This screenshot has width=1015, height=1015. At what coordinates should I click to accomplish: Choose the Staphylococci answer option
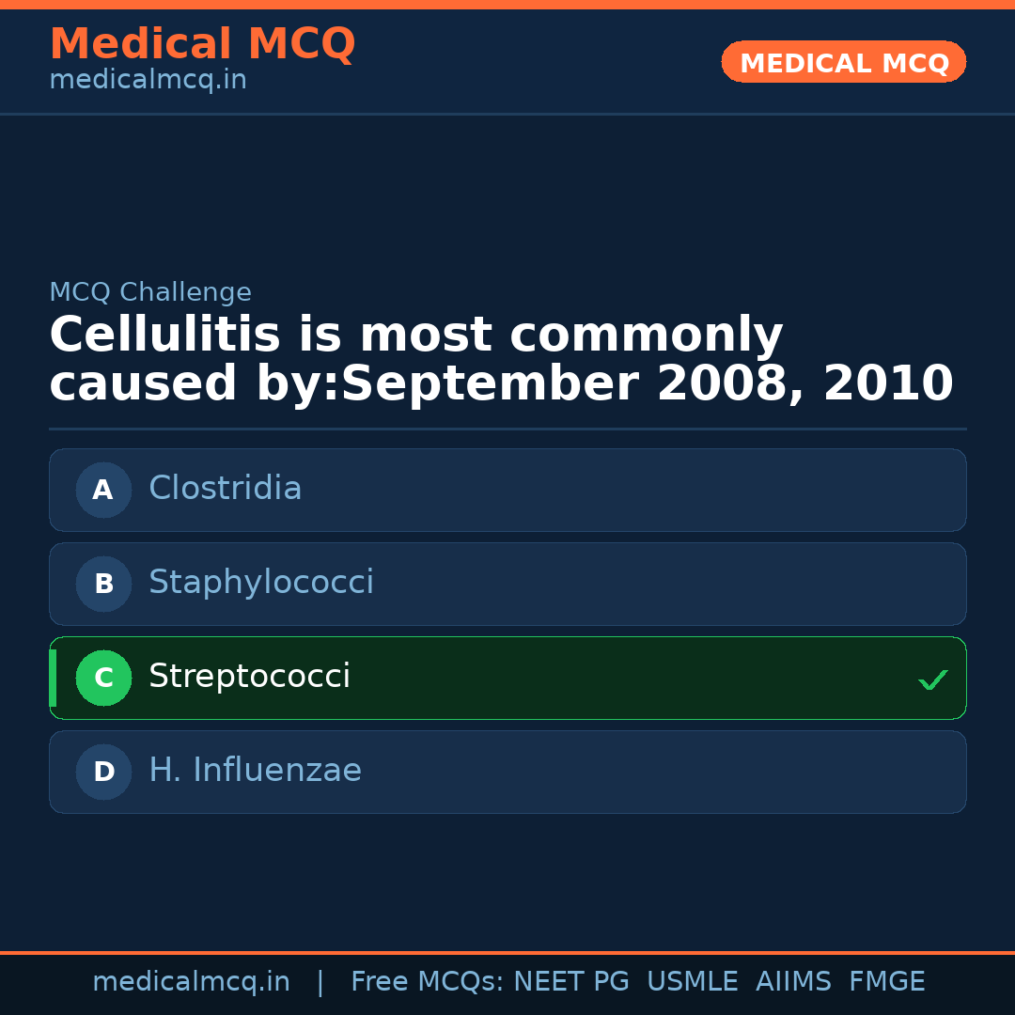click(507, 584)
